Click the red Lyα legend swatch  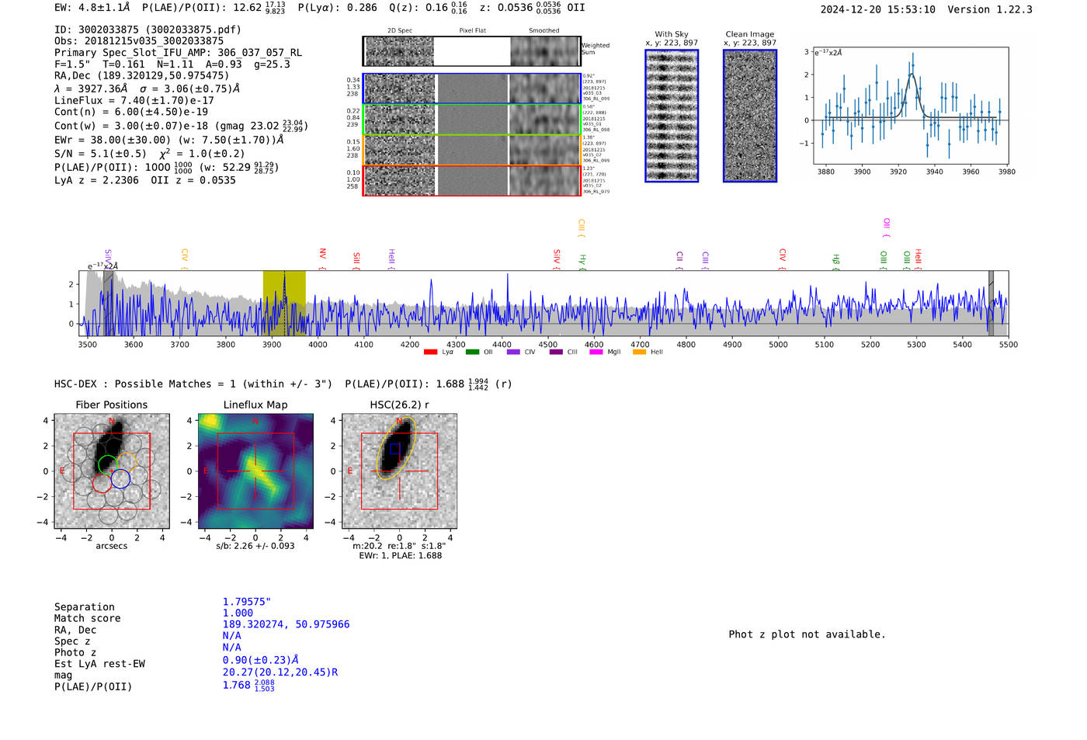[430, 353]
